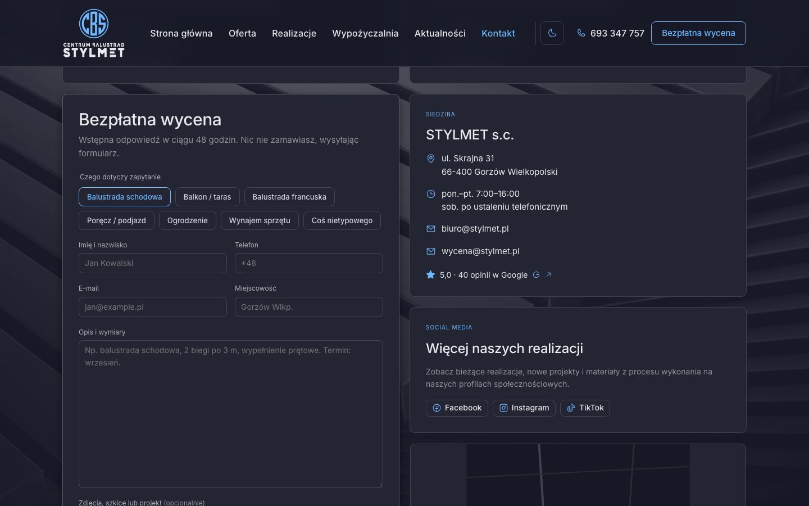Click the Instagram logo icon
Screen dimensions: 809x506
[x=503, y=408]
